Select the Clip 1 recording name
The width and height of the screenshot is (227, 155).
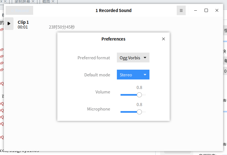[23, 22]
